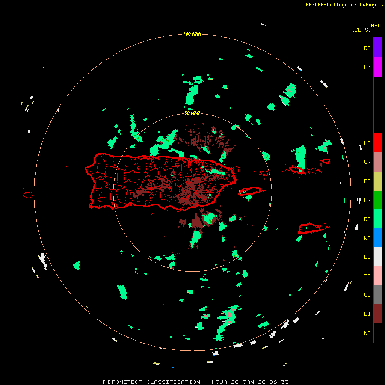The image size is (385, 385).
Task: Click the WS blue legend swatch
Action: click(x=378, y=238)
